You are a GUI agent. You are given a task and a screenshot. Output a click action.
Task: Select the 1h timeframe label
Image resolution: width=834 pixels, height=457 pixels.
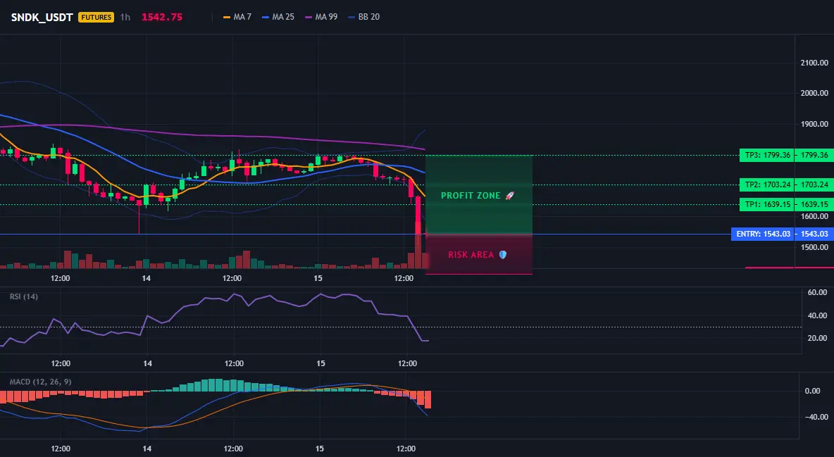(x=125, y=17)
